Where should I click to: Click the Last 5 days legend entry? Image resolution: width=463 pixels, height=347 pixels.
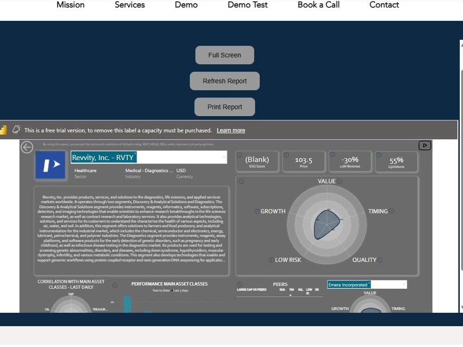pos(180,291)
